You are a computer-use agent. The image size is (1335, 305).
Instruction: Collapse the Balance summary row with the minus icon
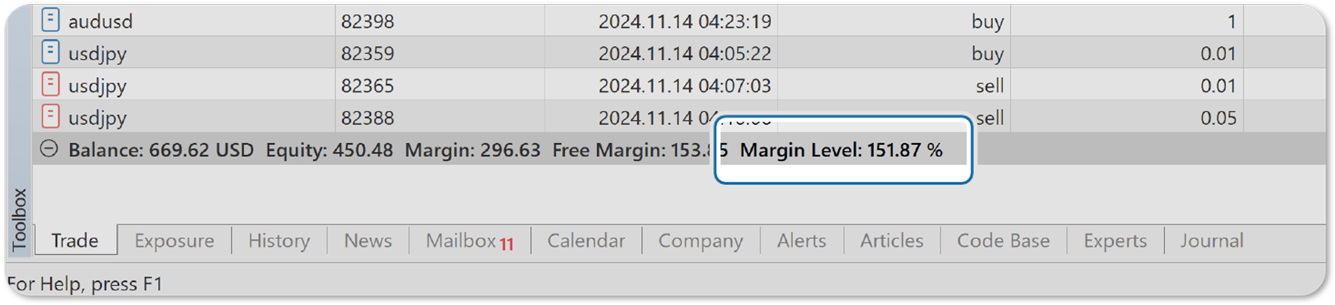tap(49, 149)
